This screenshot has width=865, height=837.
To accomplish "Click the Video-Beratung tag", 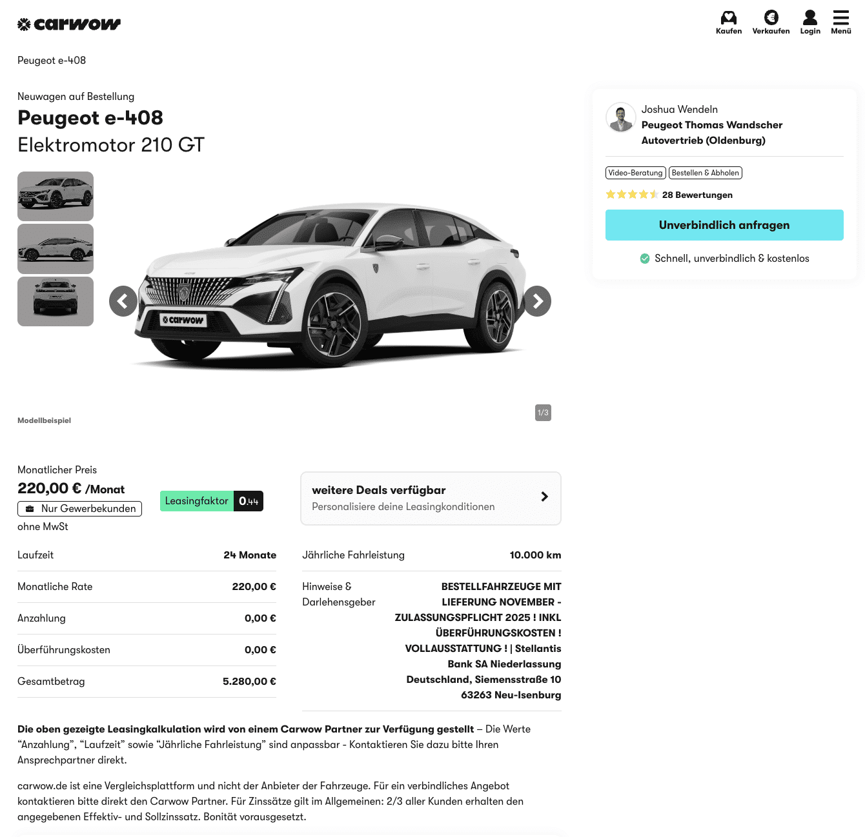I will tap(635, 173).
